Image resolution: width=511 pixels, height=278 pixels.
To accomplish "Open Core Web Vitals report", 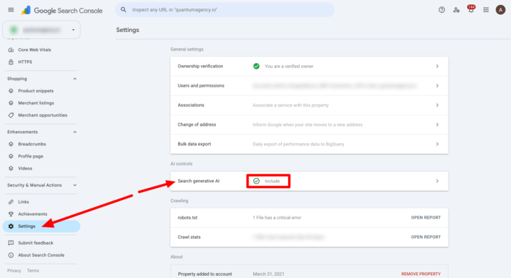I will click(35, 50).
